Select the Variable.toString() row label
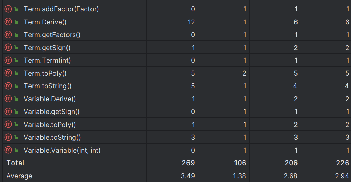 point(52,137)
